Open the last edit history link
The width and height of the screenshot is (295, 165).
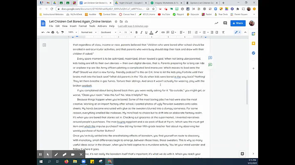133,26
